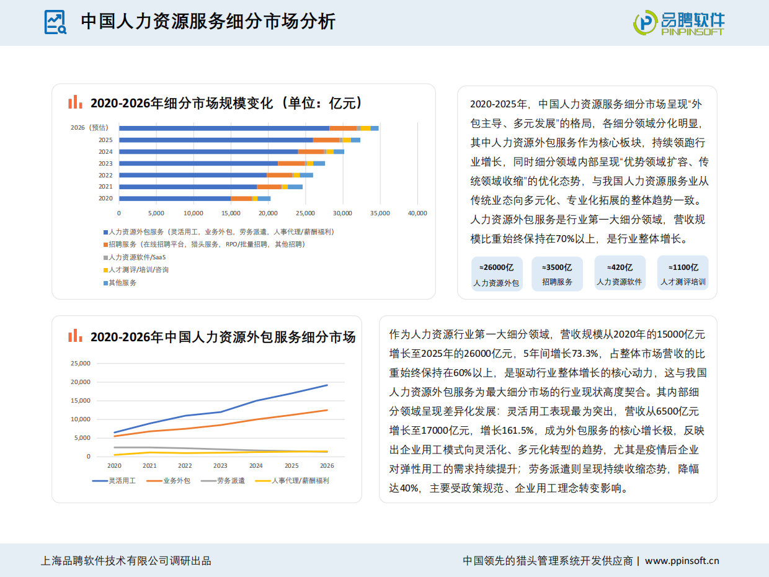Click the light-blue swatch for 其他服务 legend
The width and height of the screenshot is (769, 577).
(106, 282)
